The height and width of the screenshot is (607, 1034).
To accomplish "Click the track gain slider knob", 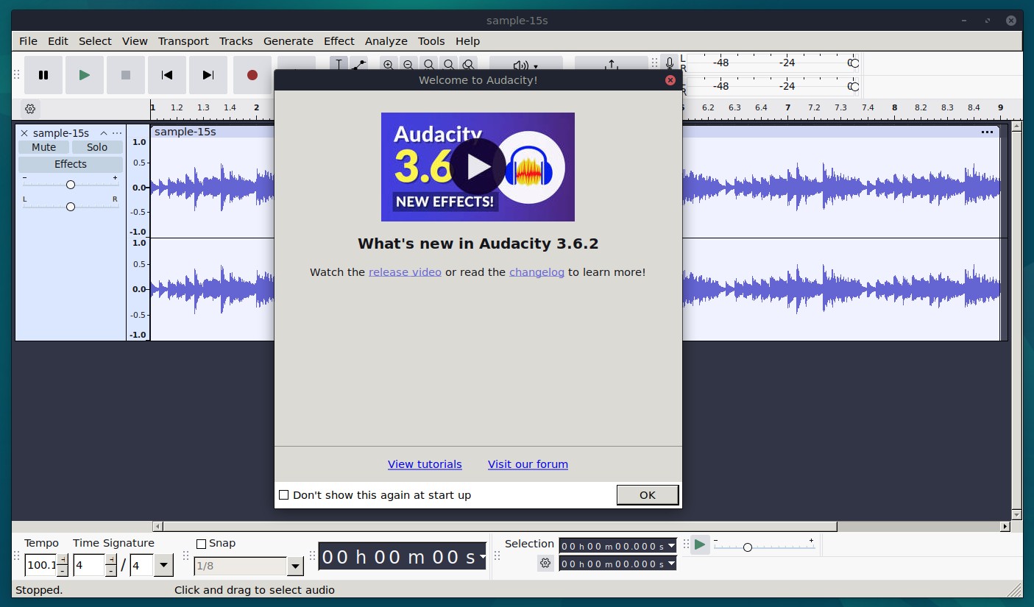I will [71, 185].
